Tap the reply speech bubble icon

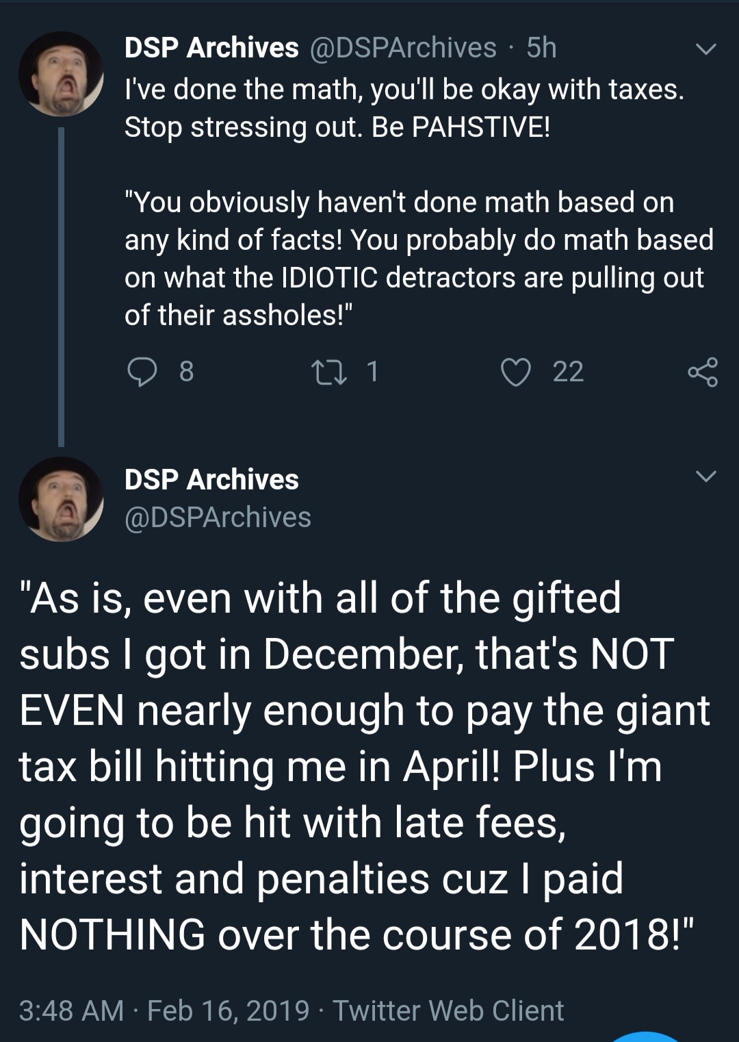(142, 372)
